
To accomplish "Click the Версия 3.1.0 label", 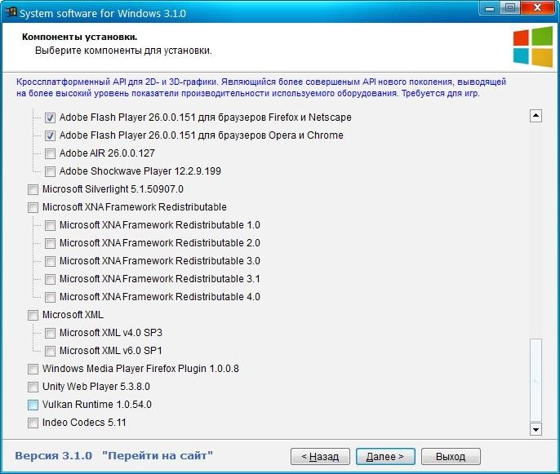I will coord(54,456).
